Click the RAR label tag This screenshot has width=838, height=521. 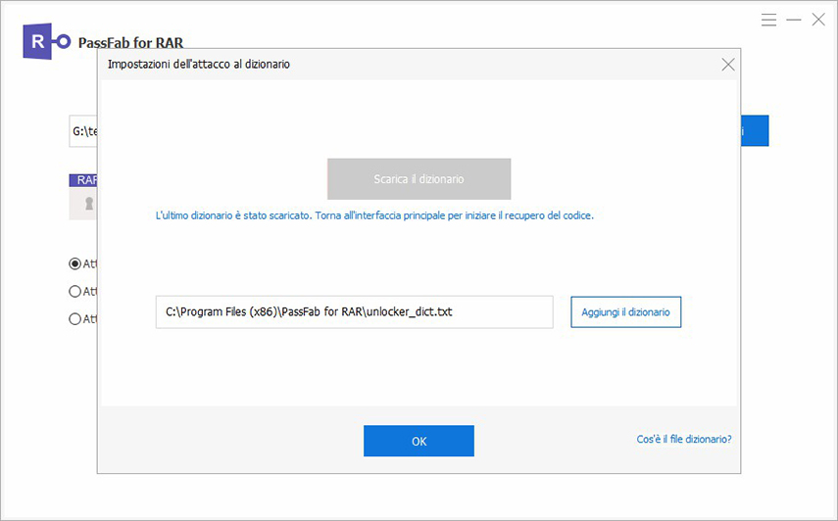(83, 180)
